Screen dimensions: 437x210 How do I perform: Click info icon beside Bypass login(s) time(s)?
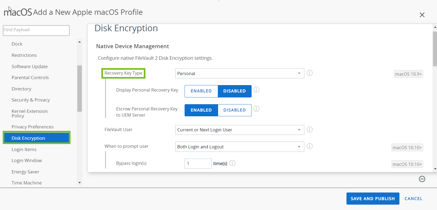[232, 163]
